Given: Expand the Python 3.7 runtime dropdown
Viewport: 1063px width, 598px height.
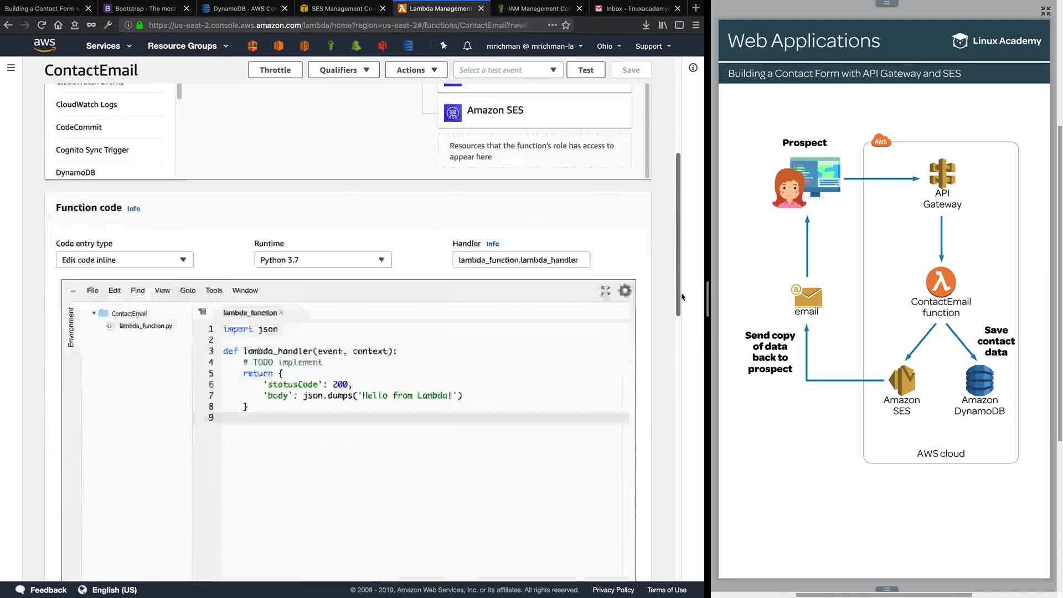Looking at the screenshot, I should [323, 260].
